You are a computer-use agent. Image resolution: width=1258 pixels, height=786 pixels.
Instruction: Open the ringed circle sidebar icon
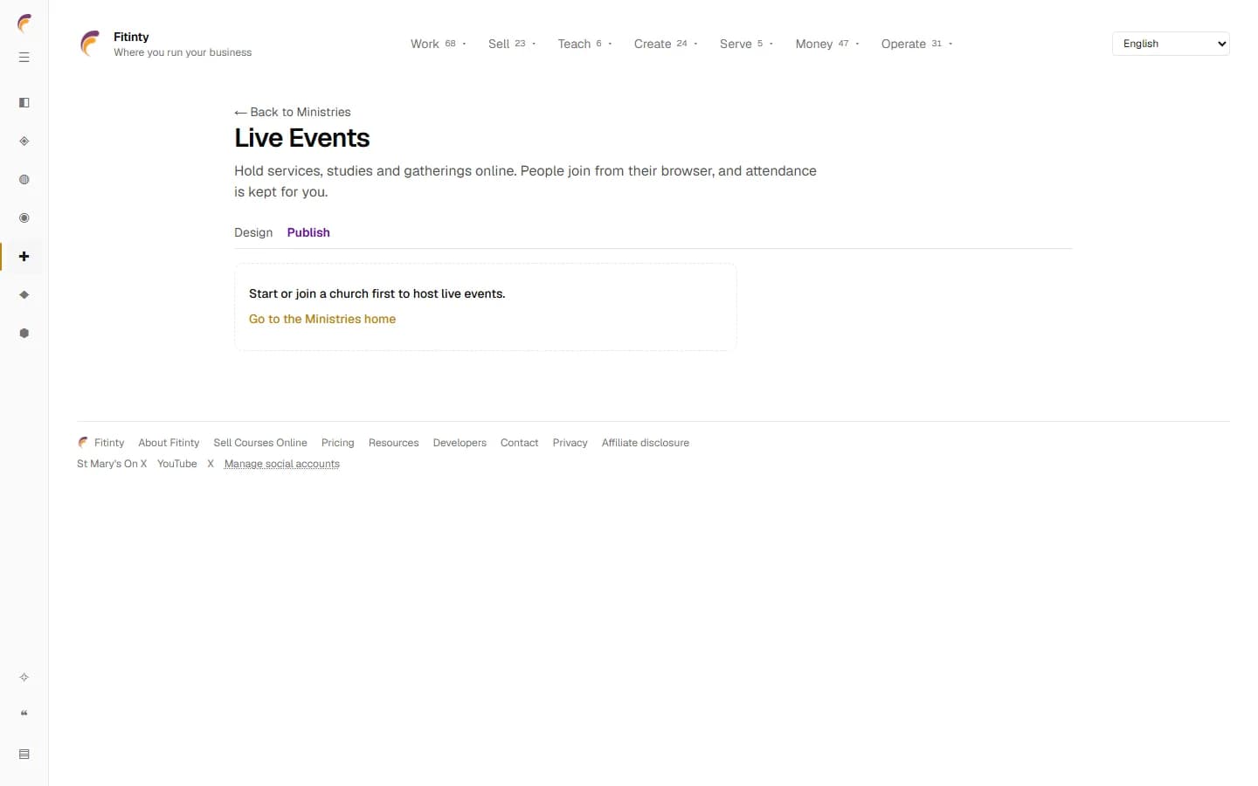24,218
